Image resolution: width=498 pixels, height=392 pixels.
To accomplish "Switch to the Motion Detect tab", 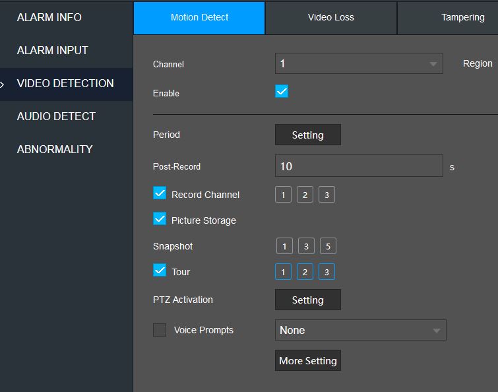I will 199,18.
